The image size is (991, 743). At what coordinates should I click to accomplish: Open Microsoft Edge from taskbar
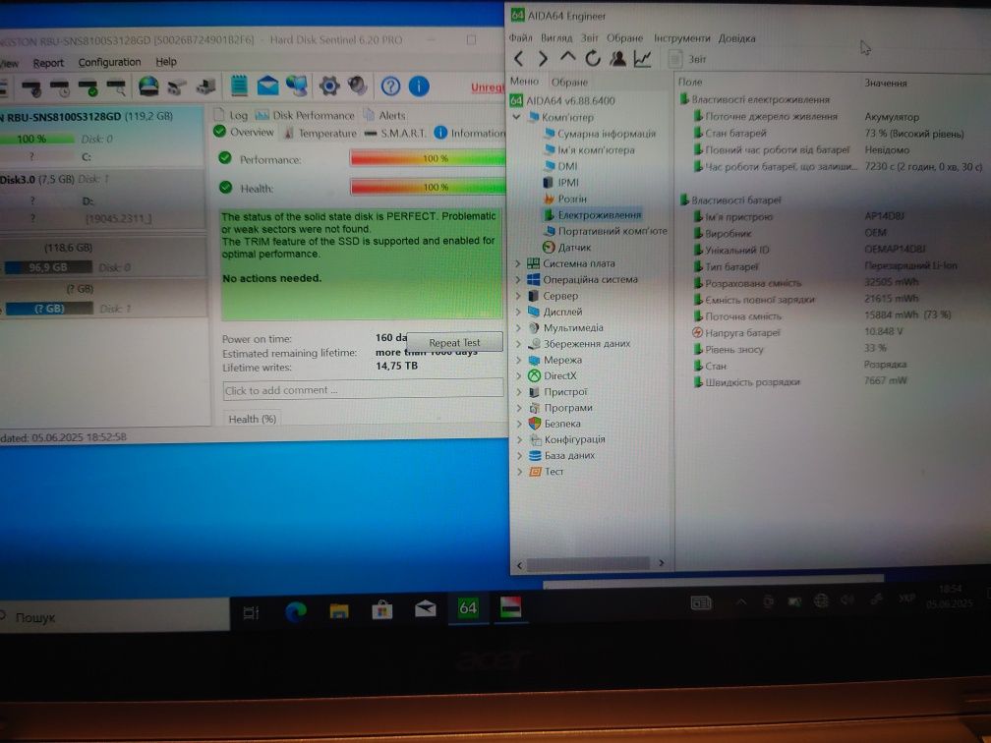(x=296, y=610)
